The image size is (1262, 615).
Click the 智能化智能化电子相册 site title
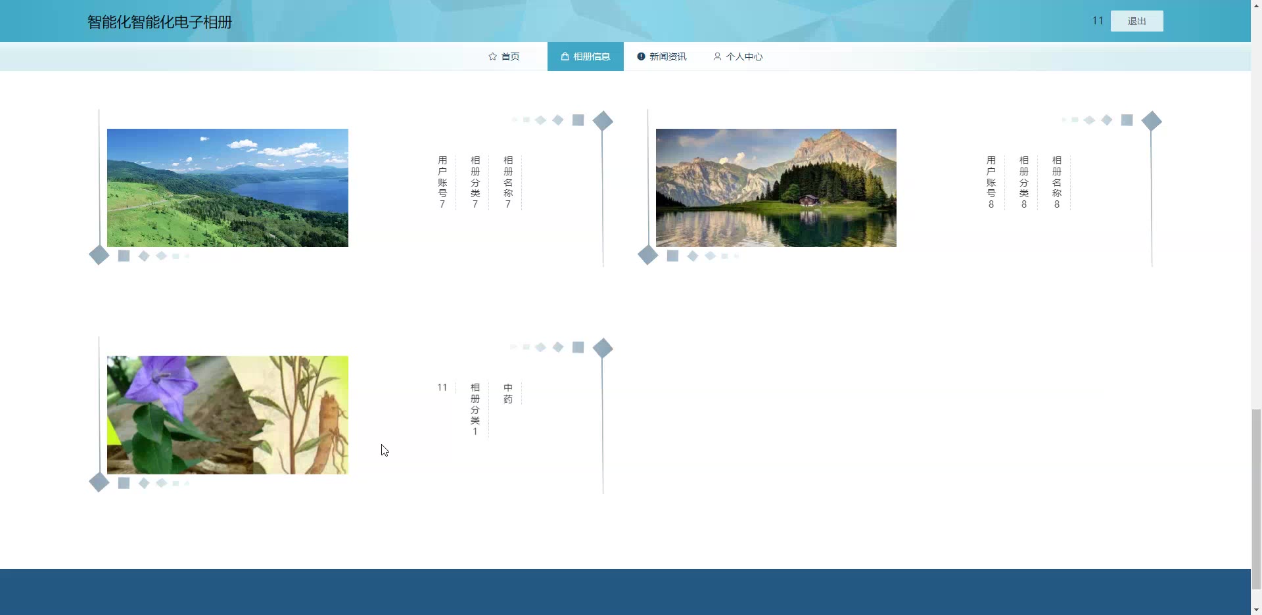(160, 22)
